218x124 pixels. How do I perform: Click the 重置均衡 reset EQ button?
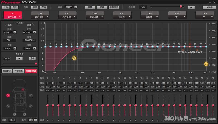pyautogui.click(x=7, y=71)
